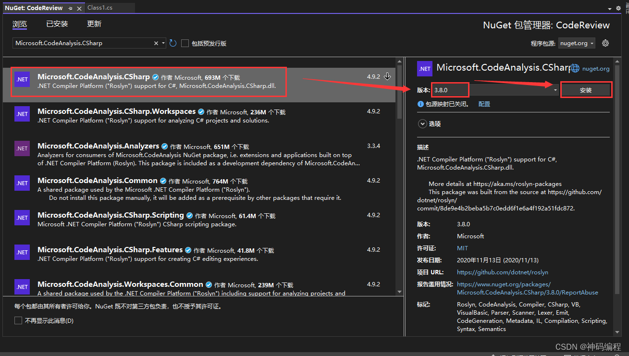Screen dimensions: 629x356
Task: Select Microsoft.CodeAnalysis.Common package
Action: point(199,189)
